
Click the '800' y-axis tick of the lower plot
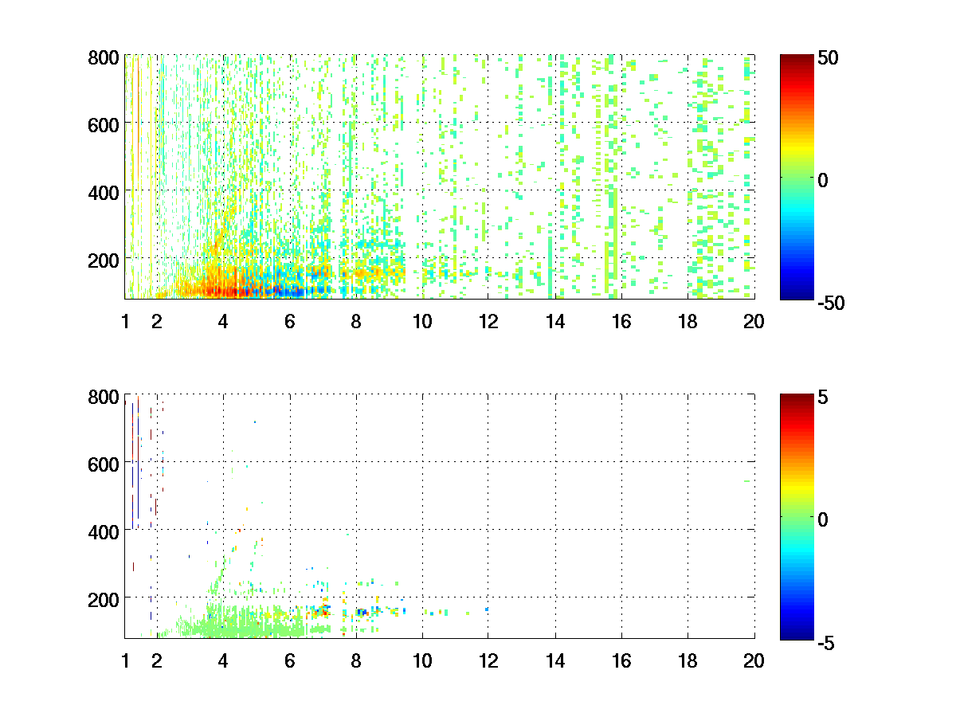[x=104, y=397]
